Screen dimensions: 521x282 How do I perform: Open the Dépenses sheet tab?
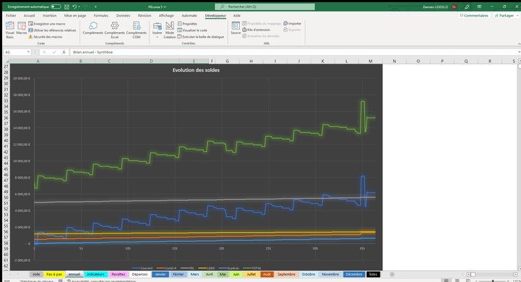(140, 274)
